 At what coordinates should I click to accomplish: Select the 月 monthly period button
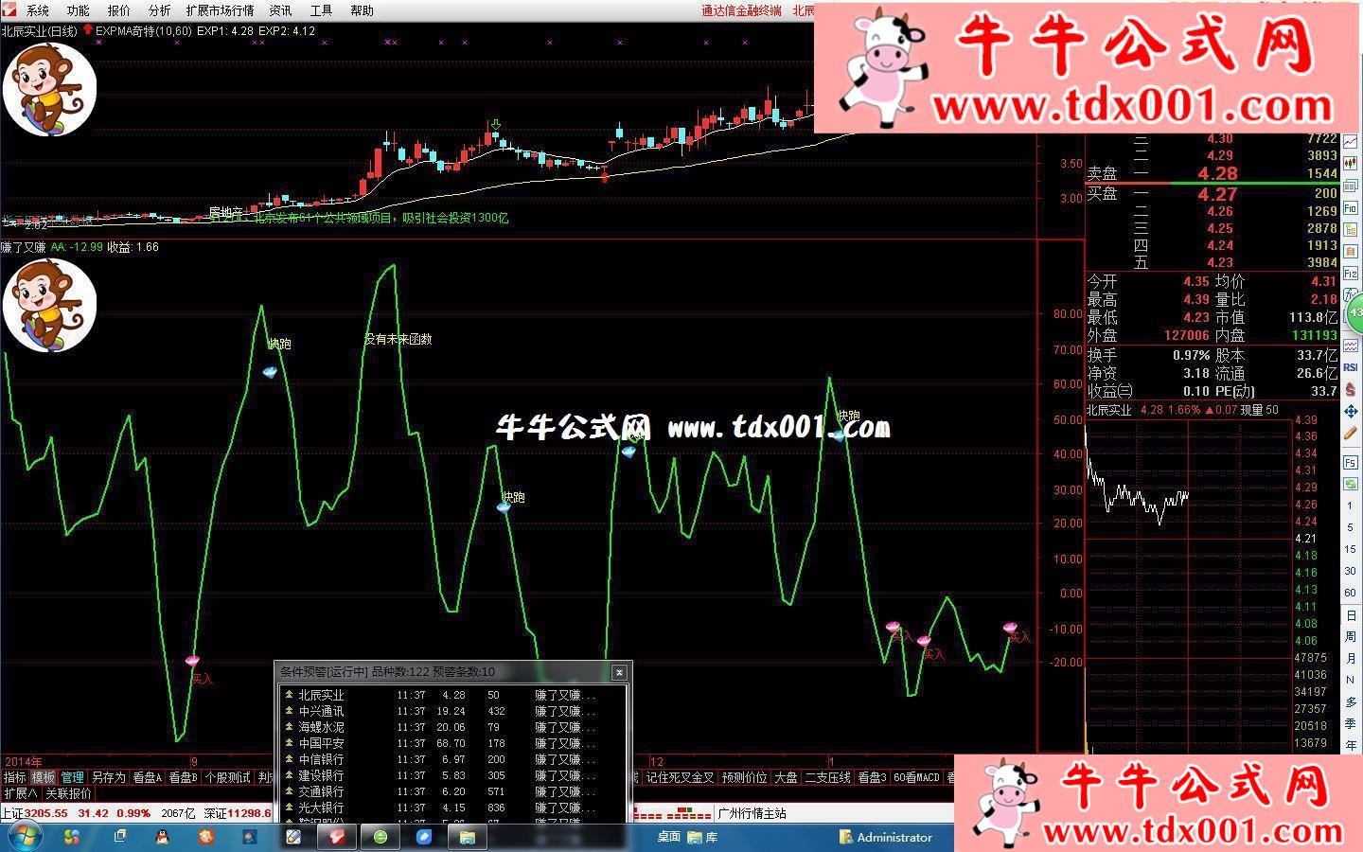pos(1351,659)
